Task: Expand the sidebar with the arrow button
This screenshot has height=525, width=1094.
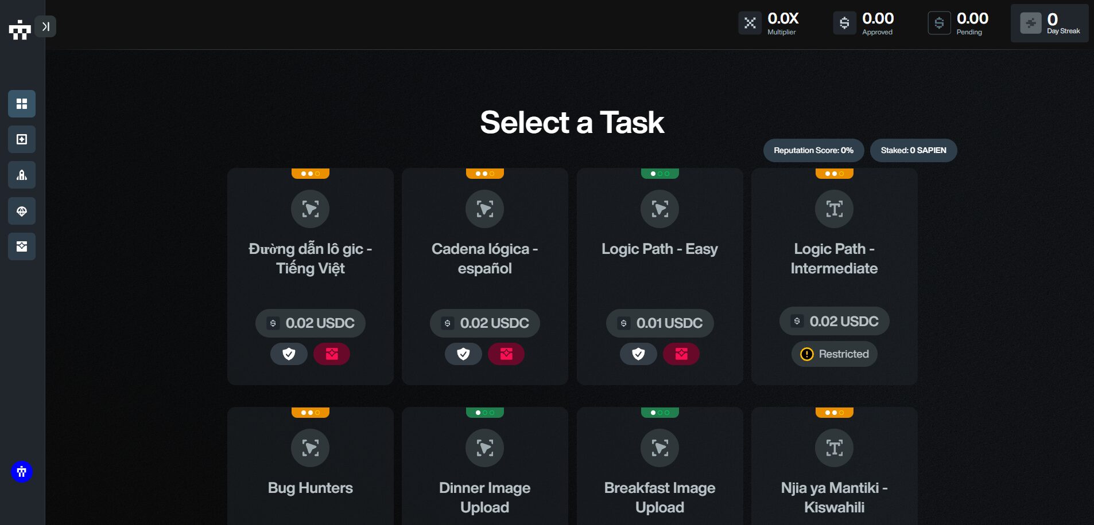Action: tap(45, 26)
